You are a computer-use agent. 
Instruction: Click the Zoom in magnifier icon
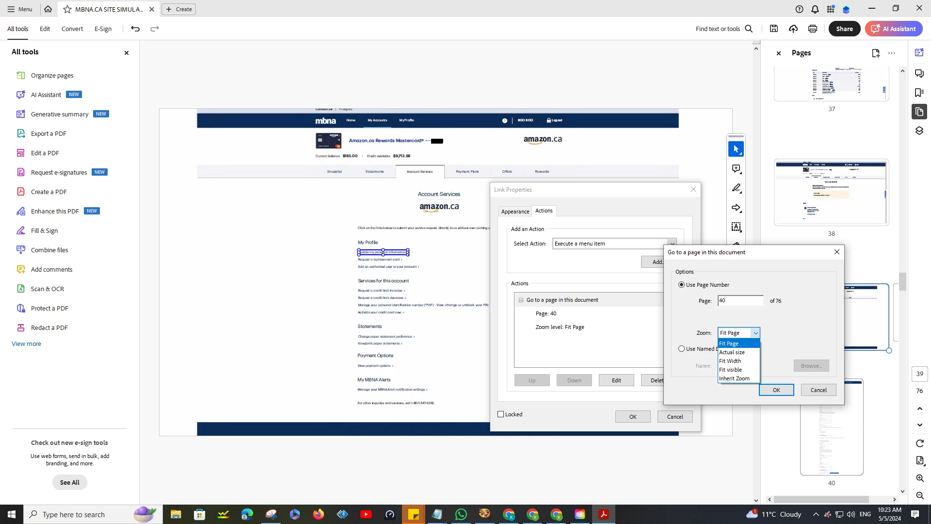point(919,478)
